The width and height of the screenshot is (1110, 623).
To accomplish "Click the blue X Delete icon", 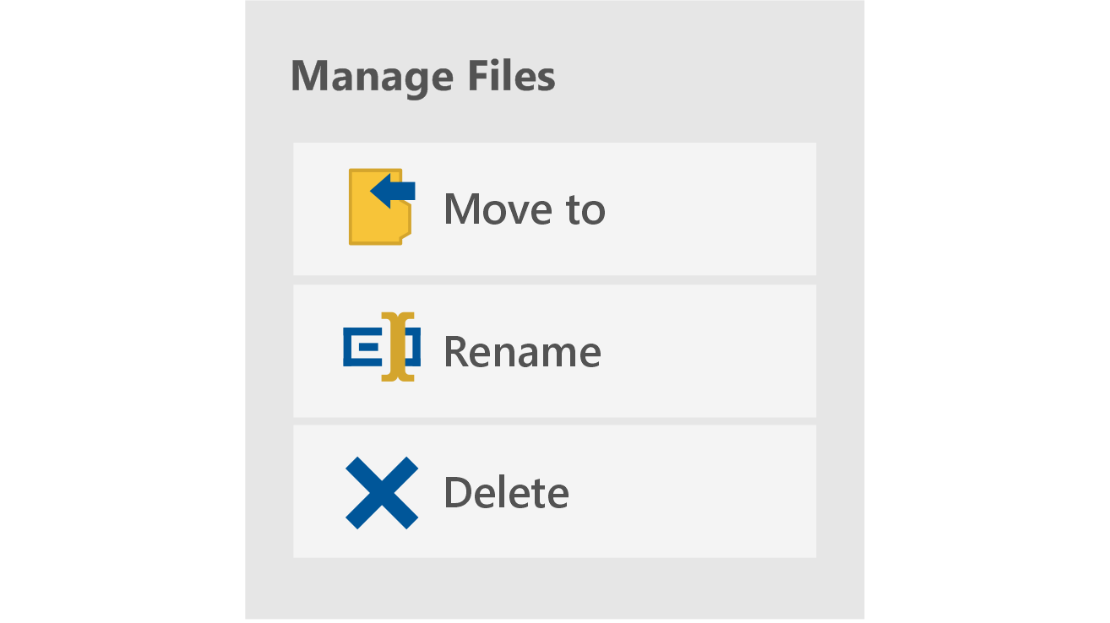I will [x=382, y=493].
